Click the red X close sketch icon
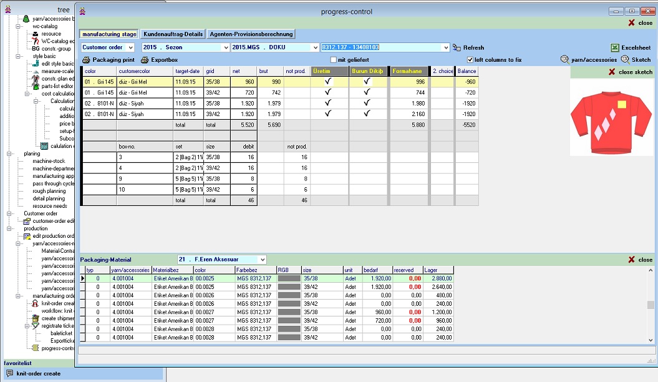 [x=612, y=72]
